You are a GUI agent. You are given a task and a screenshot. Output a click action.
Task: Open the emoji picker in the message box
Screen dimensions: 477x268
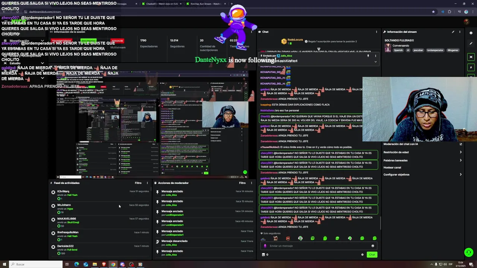(373, 246)
